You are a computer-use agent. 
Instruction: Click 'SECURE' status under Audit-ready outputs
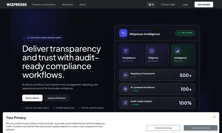pyautogui.click(x=136, y=105)
